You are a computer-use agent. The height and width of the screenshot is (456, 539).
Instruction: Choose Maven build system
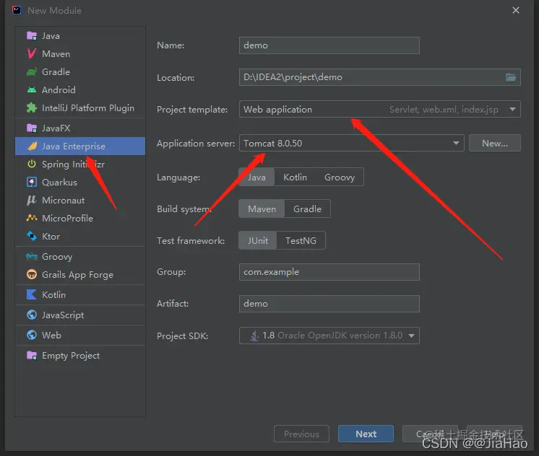(262, 209)
